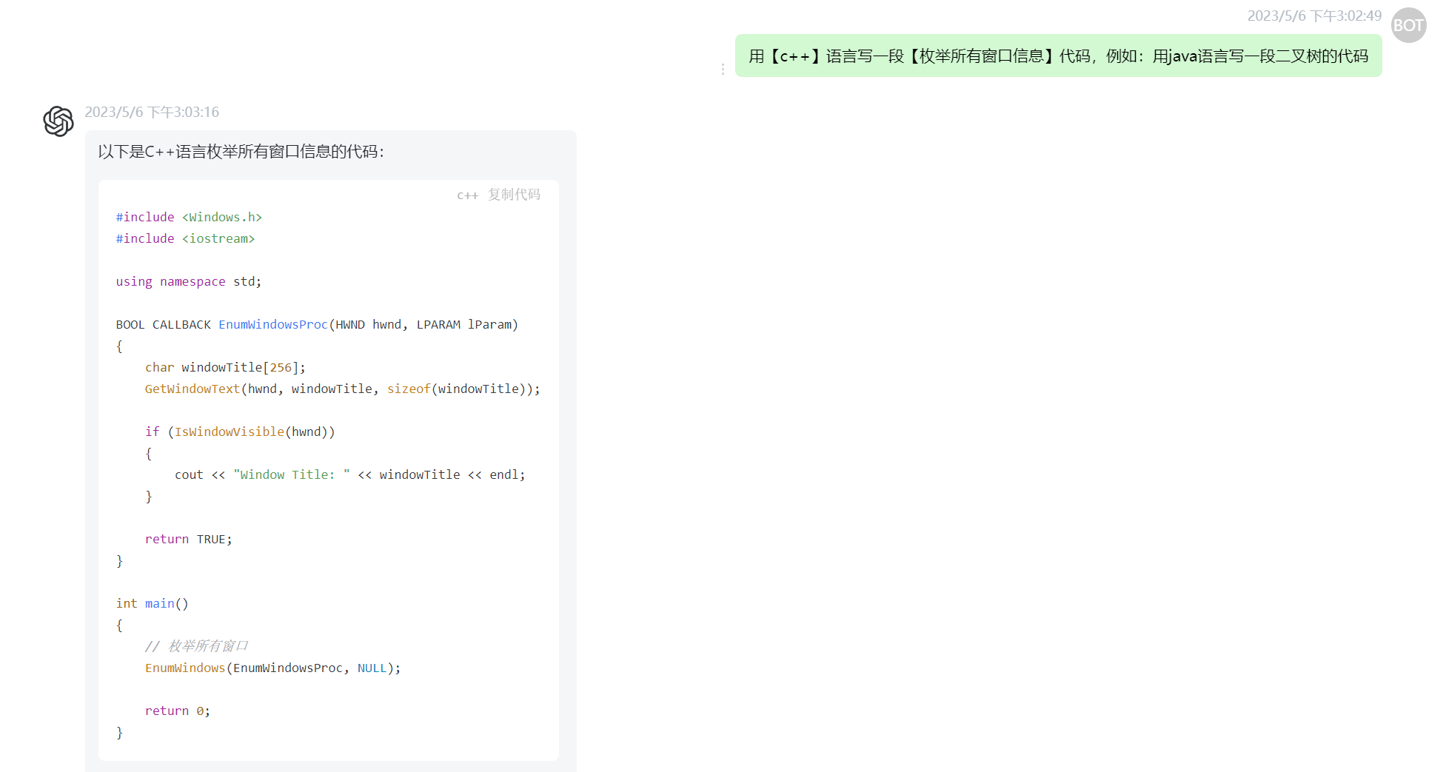Click the timestamp 2023/5/6 下午3:03:16
This screenshot has width=1446, height=772.
[x=152, y=112]
